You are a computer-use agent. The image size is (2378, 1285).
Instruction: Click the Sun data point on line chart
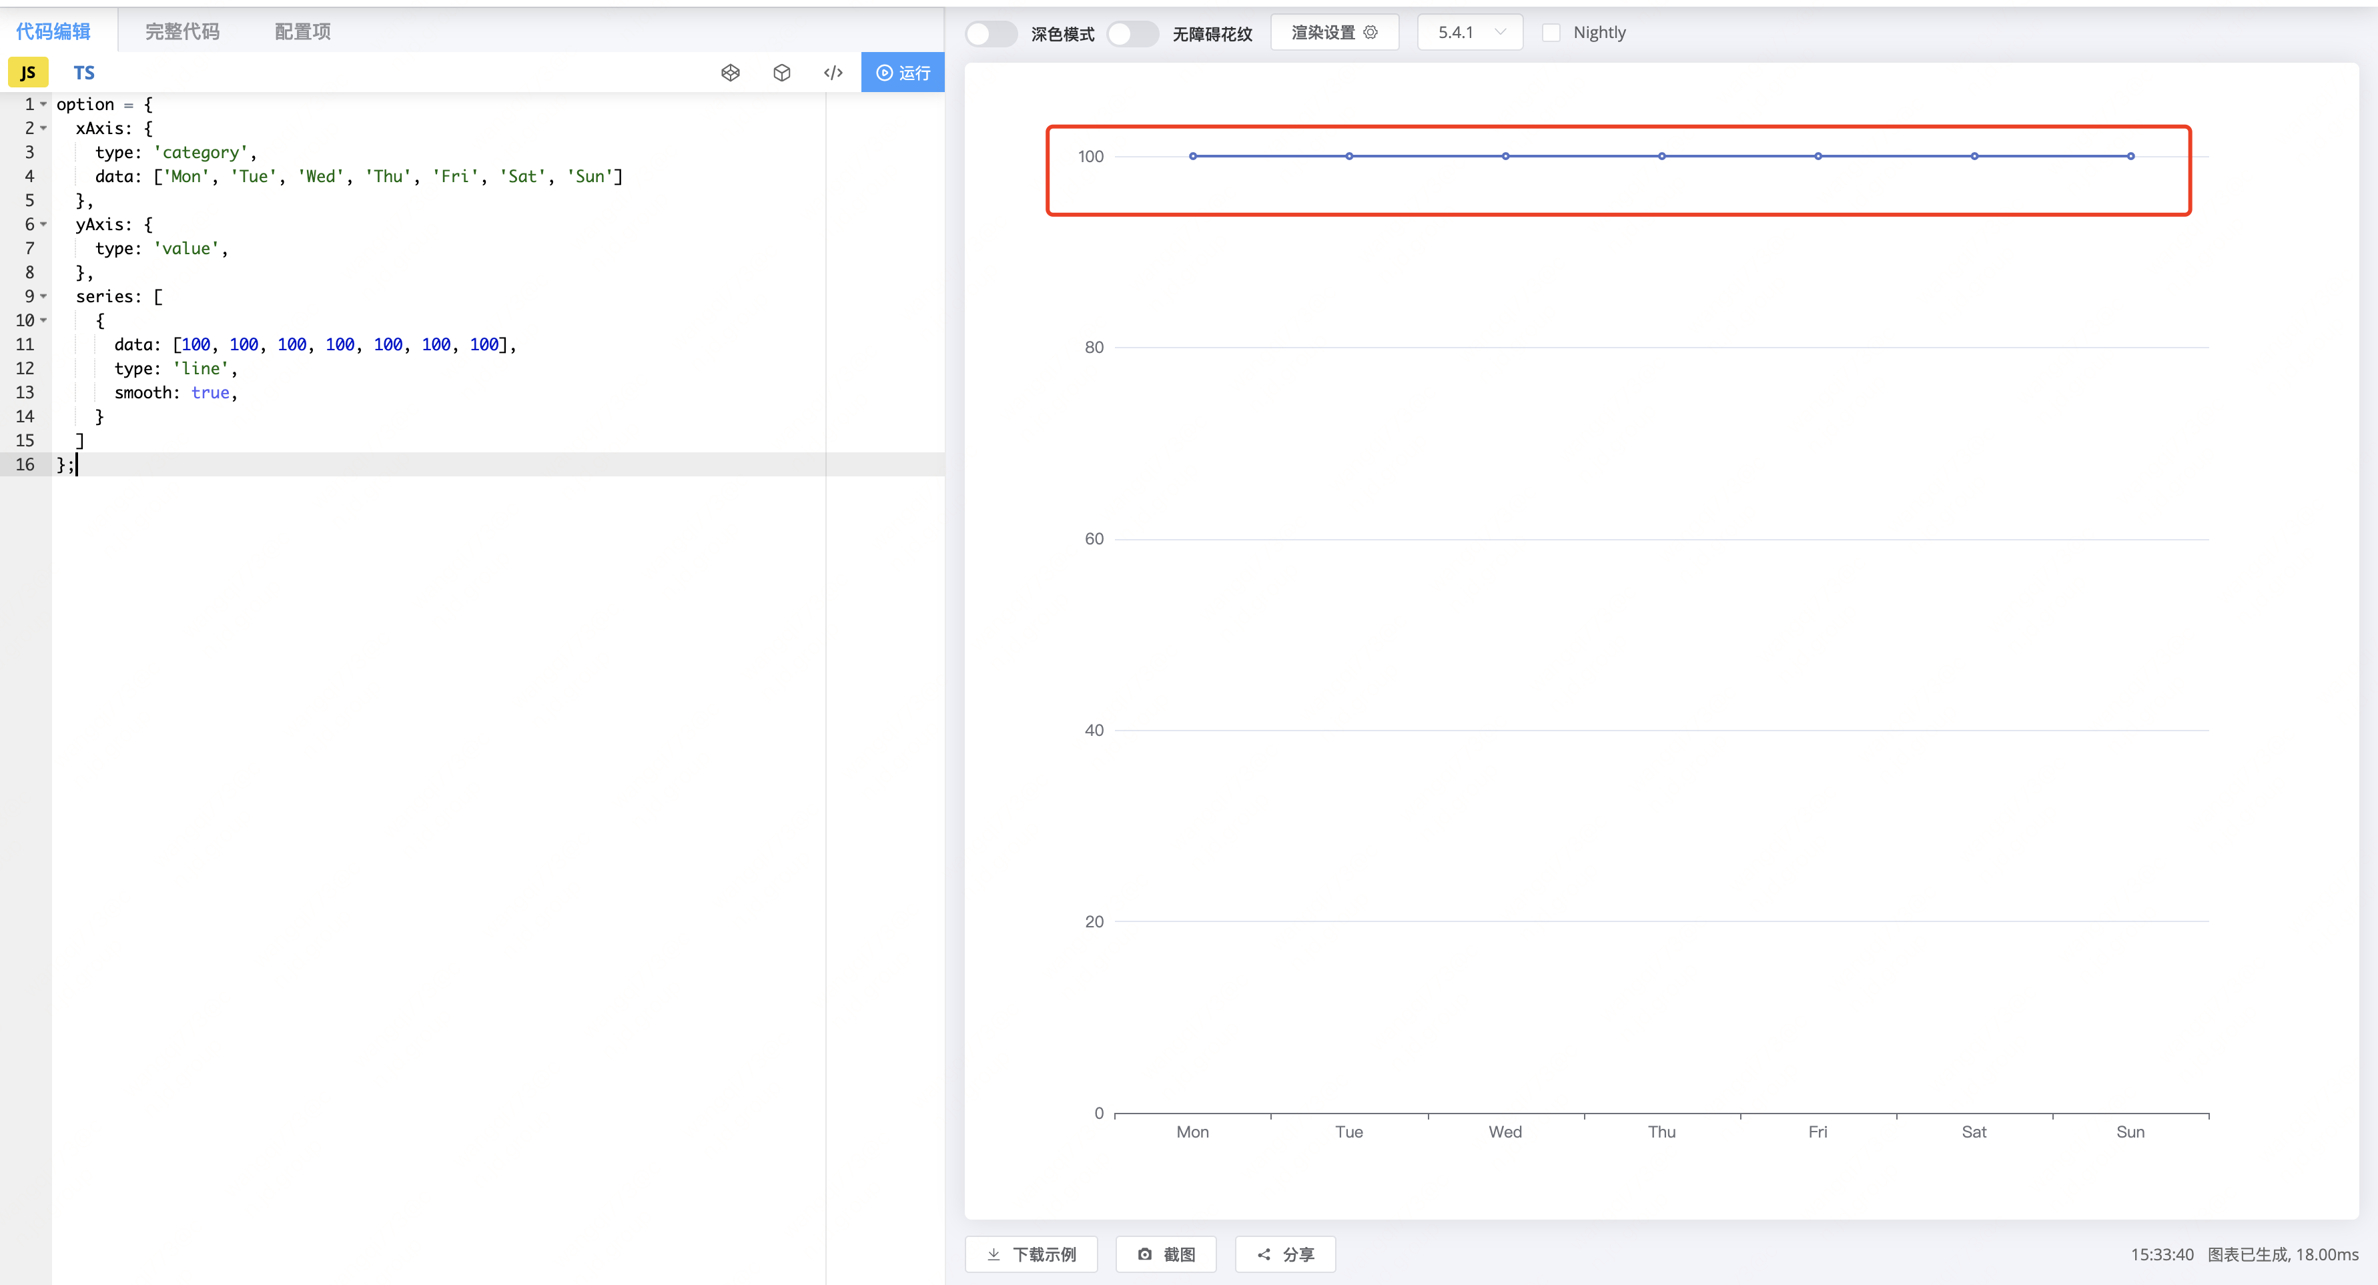(2130, 156)
